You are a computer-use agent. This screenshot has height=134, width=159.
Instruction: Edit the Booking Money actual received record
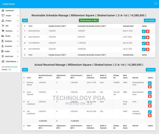point(150,83)
